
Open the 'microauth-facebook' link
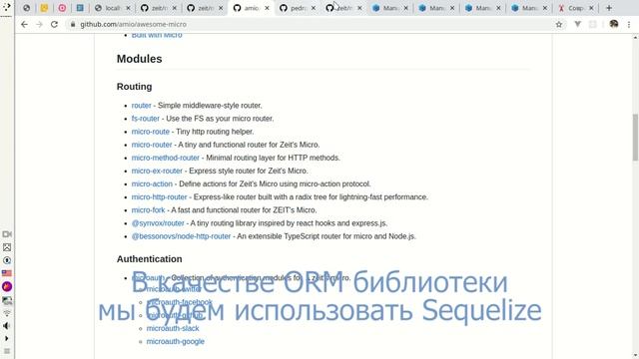[x=180, y=302]
